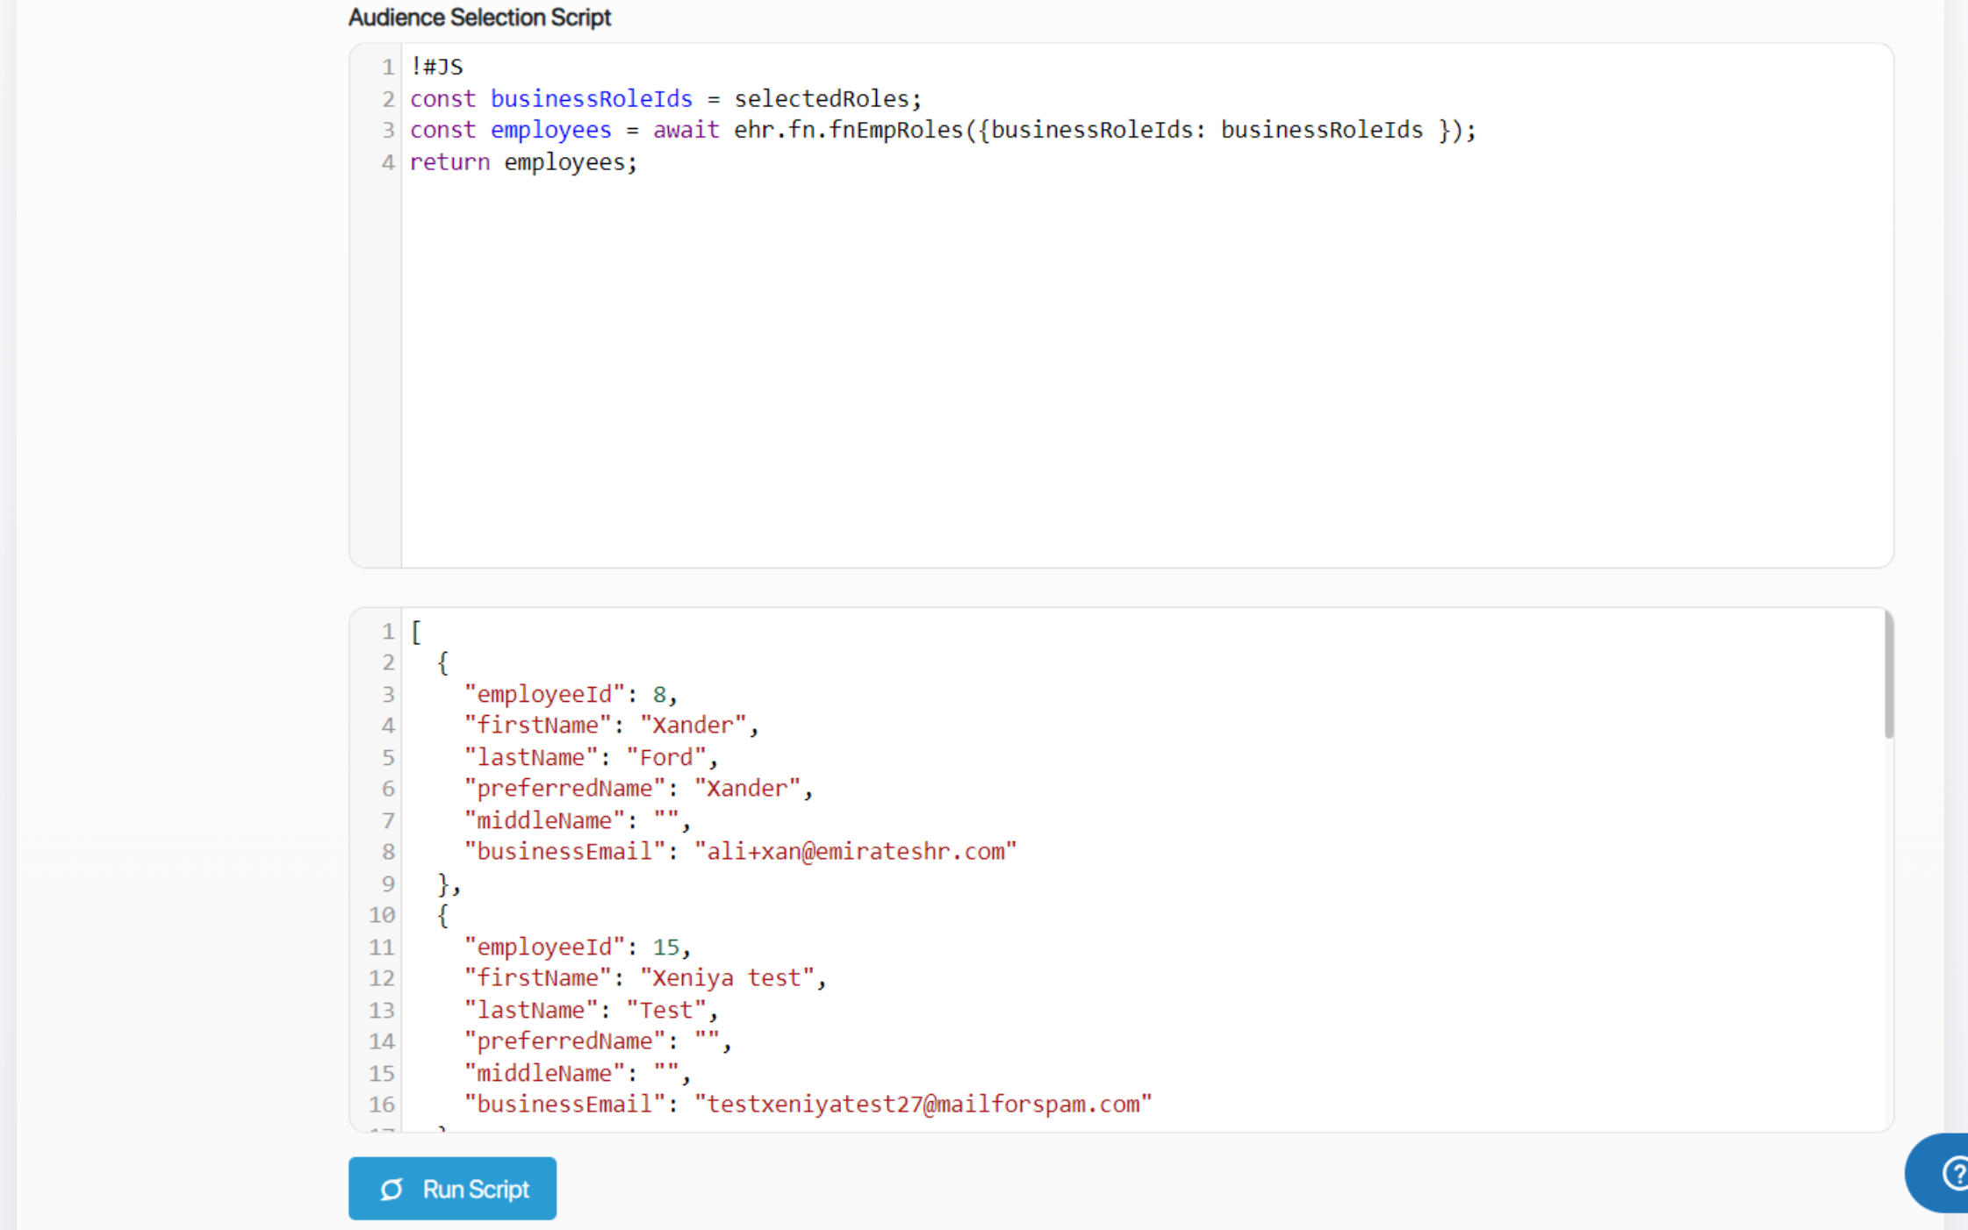Click on fnEmpRoles function call text

pos(895,131)
